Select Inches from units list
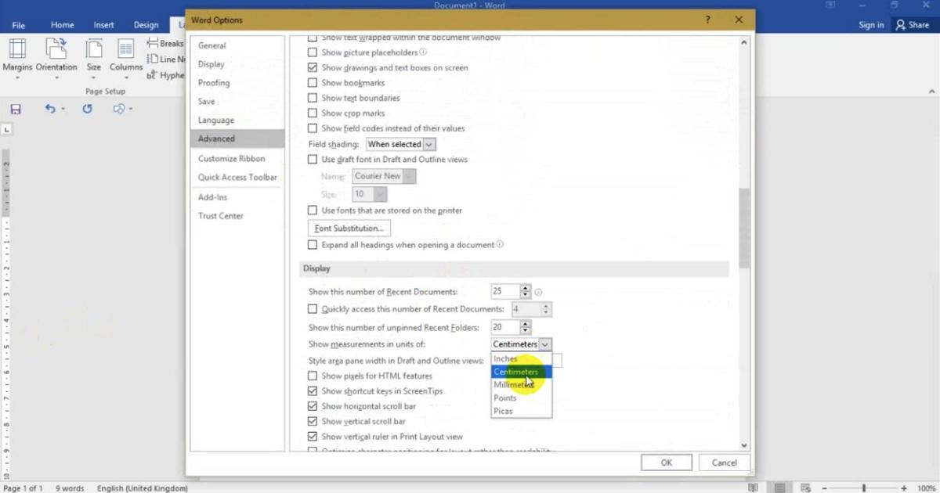This screenshot has height=493, width=940. 522,358
